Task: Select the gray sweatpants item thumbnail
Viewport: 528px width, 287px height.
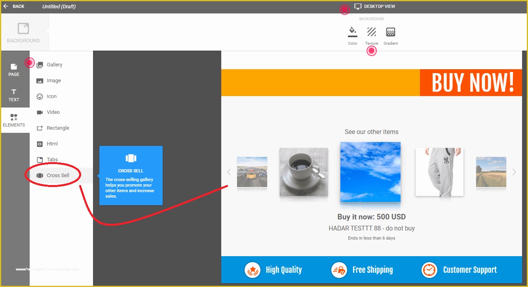Action: [x=439, y=172]
